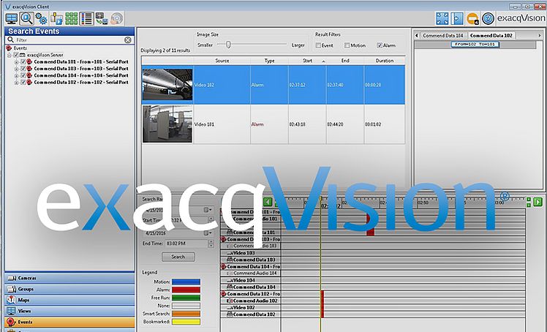The width and height of the screenshot is (547, 332).
Task: Select the list search mode icon
Action: pos(86,18)
